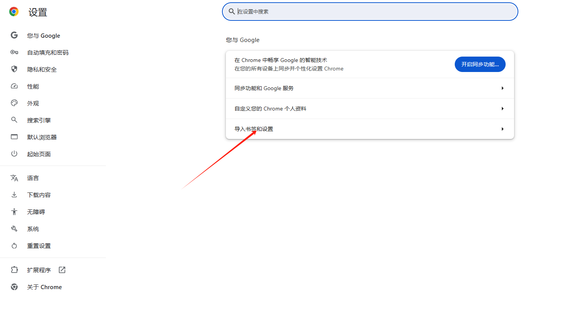Click the 开启同步功能... button

click(x=480, y=64)
